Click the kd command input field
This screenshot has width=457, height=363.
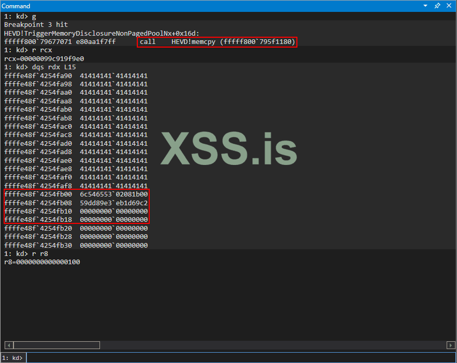coord(241,357)
